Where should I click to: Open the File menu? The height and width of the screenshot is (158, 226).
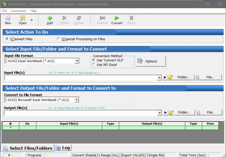click(5, 11)
